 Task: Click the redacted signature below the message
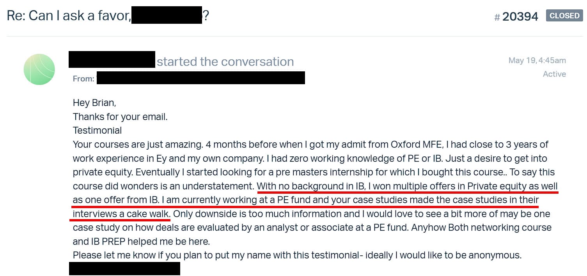124,269
